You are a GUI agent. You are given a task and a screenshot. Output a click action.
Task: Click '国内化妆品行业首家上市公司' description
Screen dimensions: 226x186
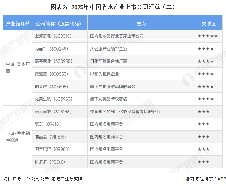pyautogui.click(x=117, y=36)
